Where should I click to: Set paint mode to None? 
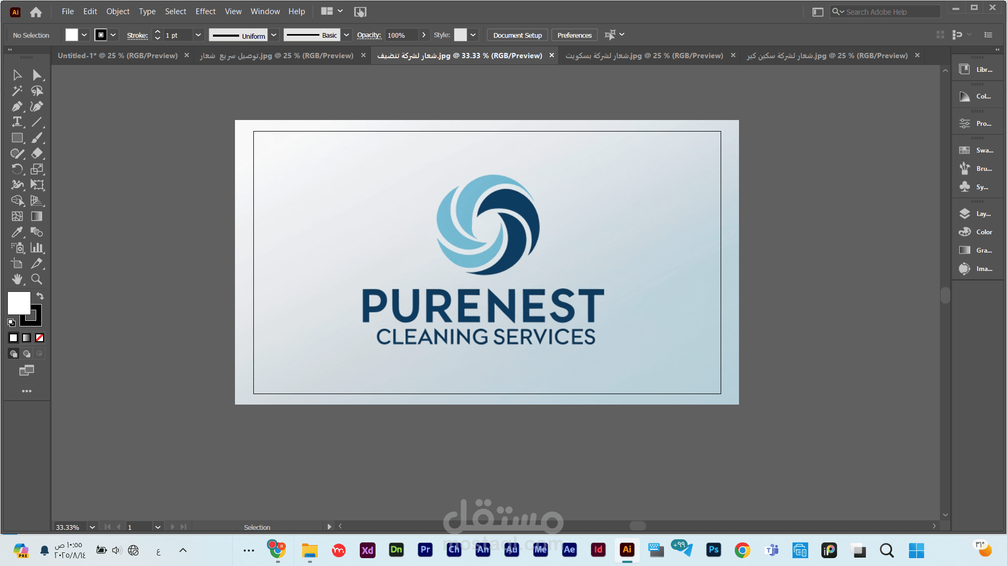(40, 338)
